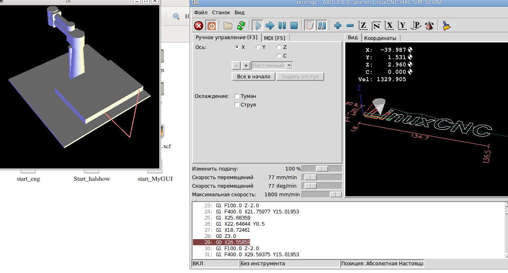Click the magnifier zoom-out icon in the background window
The image size is (508, 273).
click(x=176, y=17)
